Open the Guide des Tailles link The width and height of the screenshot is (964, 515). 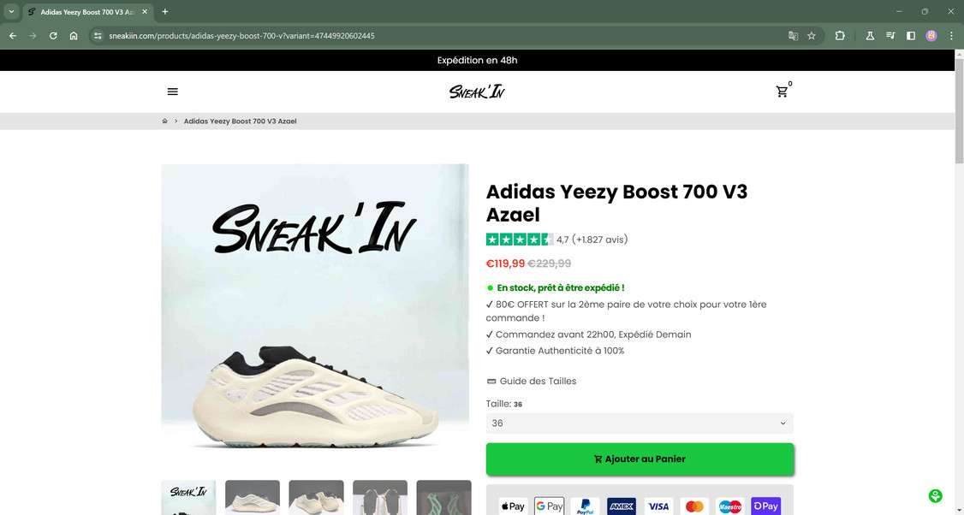coord(538,382)
